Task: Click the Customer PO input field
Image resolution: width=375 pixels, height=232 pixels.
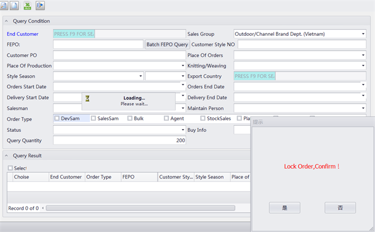Action: 119,55
